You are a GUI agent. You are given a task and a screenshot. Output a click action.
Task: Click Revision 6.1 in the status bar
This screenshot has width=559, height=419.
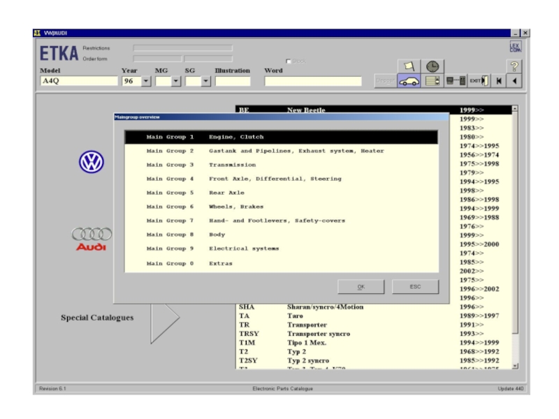pos(53,388)
